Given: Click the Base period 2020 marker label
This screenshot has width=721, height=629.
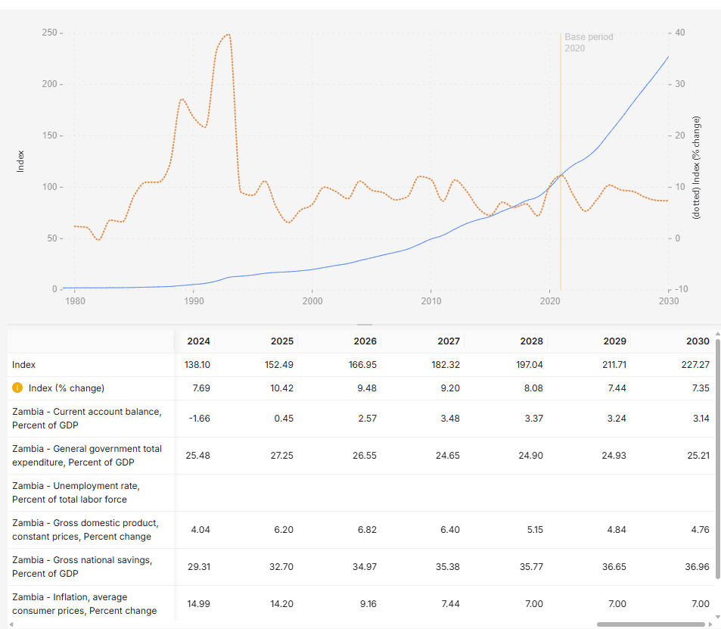Looking at the screenshot, I should pos(589,42).
